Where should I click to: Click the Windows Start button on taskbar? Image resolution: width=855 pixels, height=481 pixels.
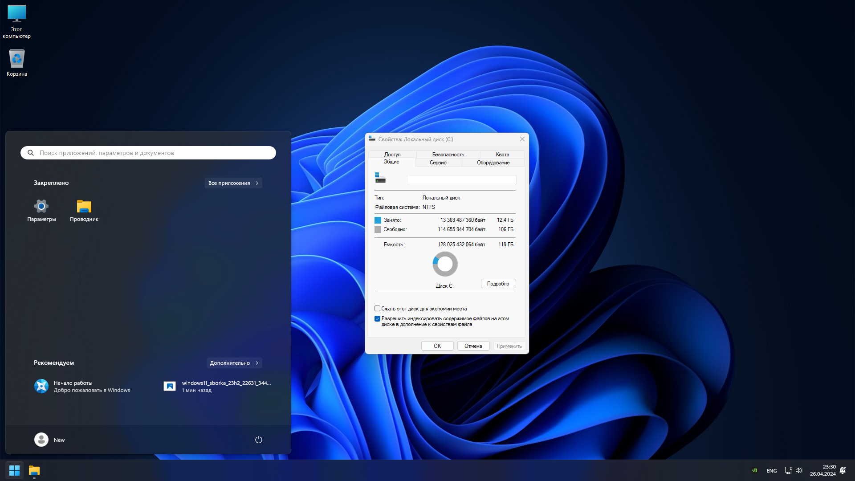click(x=14, y=470)
